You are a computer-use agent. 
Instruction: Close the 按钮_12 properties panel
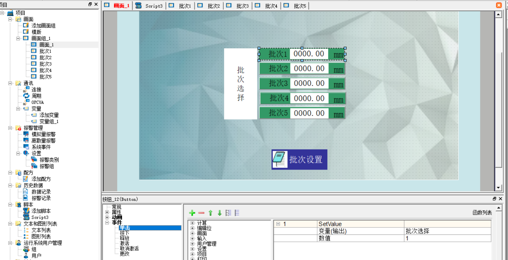501,199
